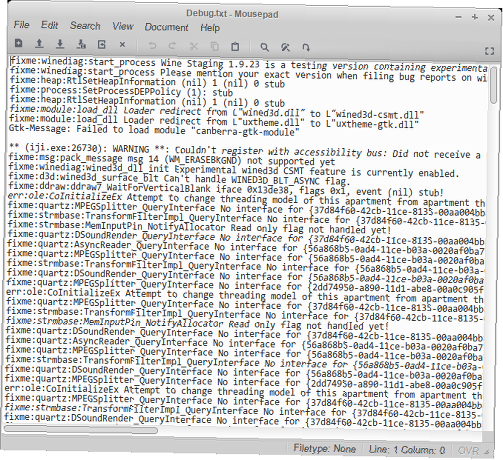Open Find and Replace toolbar icon
Viewport: 503px width, 460px height.
click(x=286, y=48)
